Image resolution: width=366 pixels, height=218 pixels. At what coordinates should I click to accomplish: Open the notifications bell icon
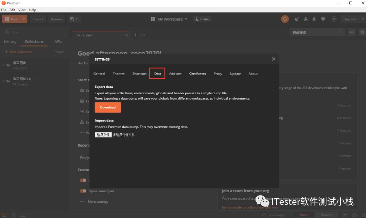tap(314, 19)
